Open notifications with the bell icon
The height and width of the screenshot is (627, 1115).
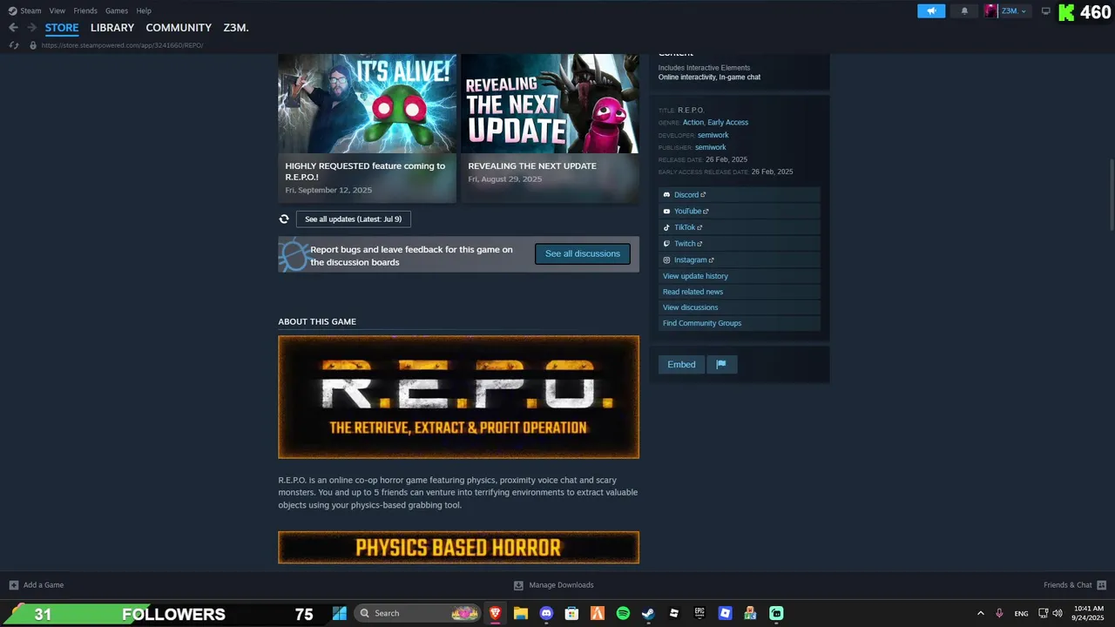(x=964, y=11)
